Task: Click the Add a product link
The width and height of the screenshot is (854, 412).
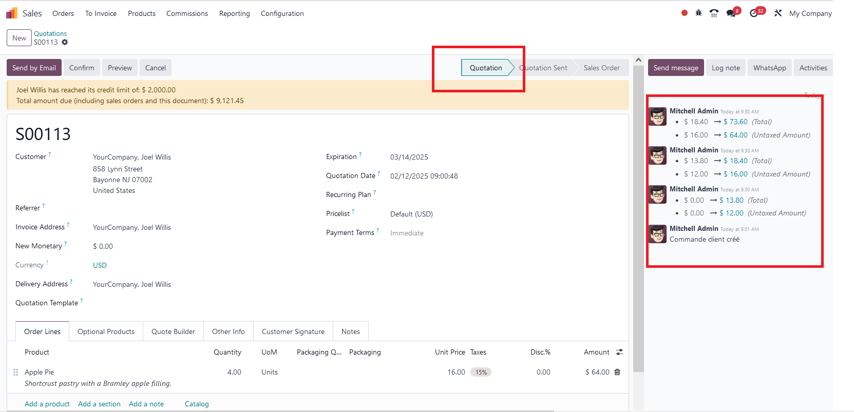Action: click(x=47, y=404)
